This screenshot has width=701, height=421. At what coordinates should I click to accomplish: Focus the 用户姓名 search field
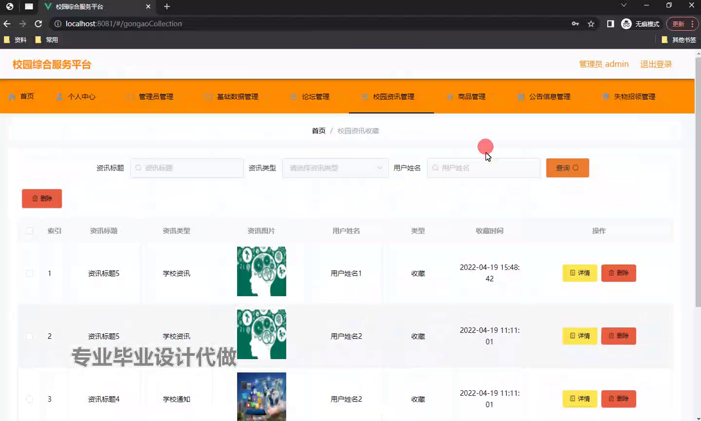(484, 168)
